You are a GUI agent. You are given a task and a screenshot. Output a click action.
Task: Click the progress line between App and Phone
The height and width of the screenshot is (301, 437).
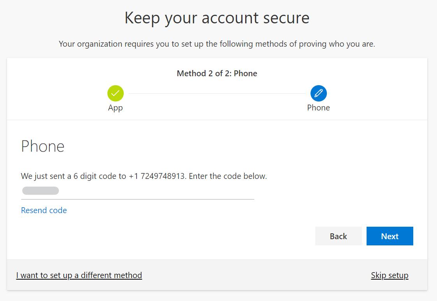(x=217, y=93)
